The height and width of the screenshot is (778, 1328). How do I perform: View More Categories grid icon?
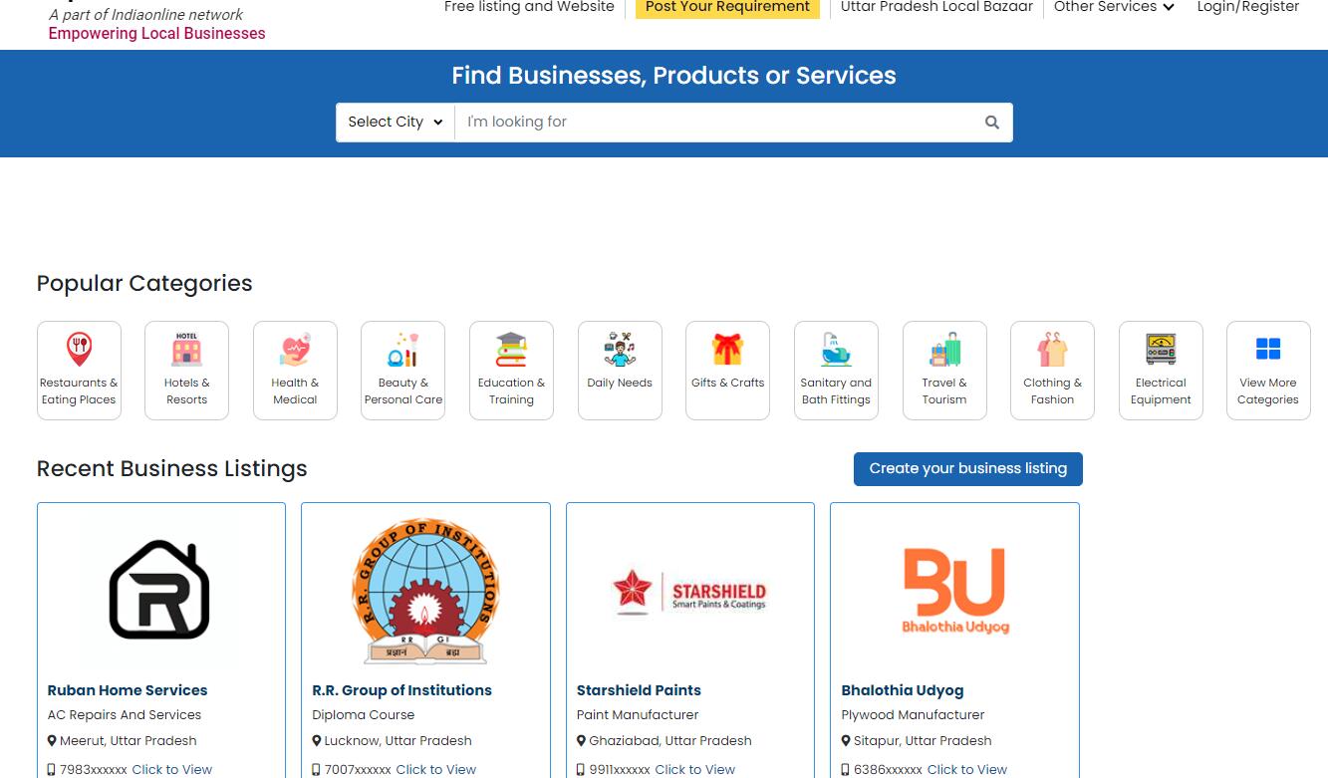click(1268, 349)
